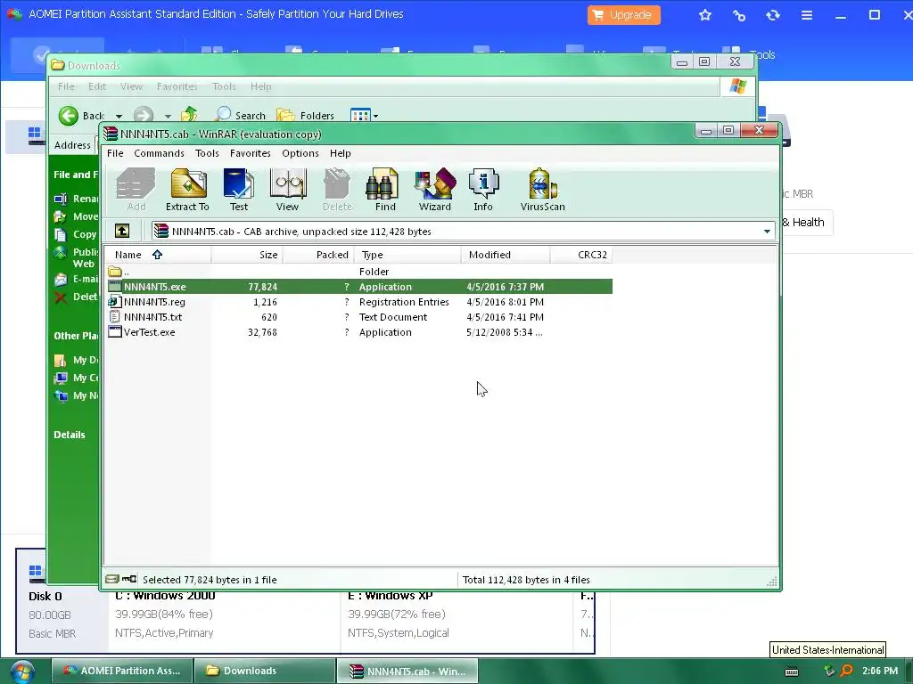Image resolution: width=913 pixels, height=684 pixels.
Task: Open the WinRAR Favorites menu
Action: pyautogui.click(x=251, y=153)
